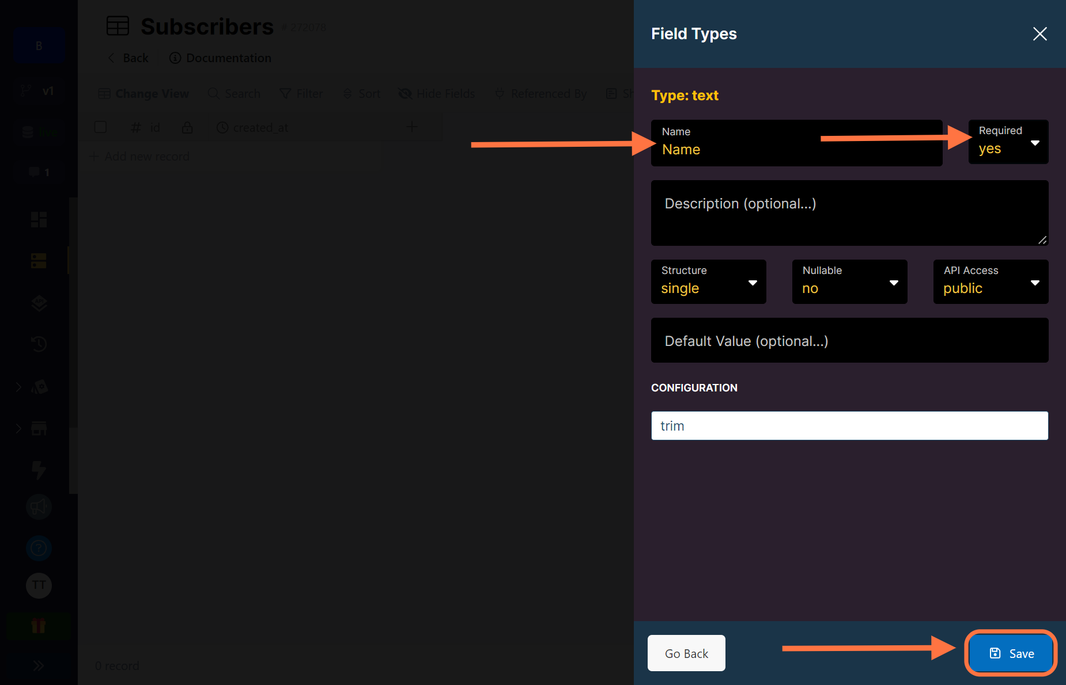Click the Description optional text area
Screen dimensions: 1066x685
[x=849, y=213]
